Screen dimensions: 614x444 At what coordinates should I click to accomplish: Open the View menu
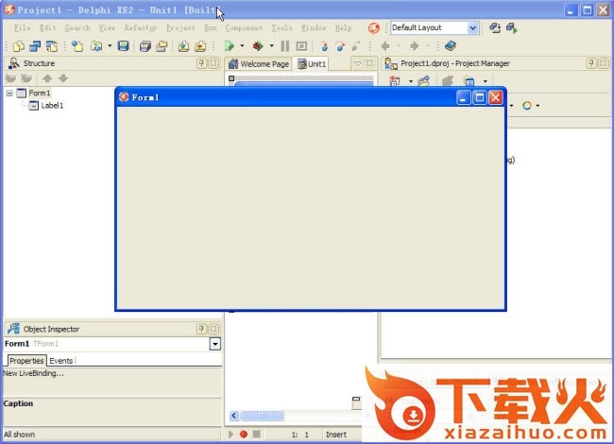[x=107, y=27]
